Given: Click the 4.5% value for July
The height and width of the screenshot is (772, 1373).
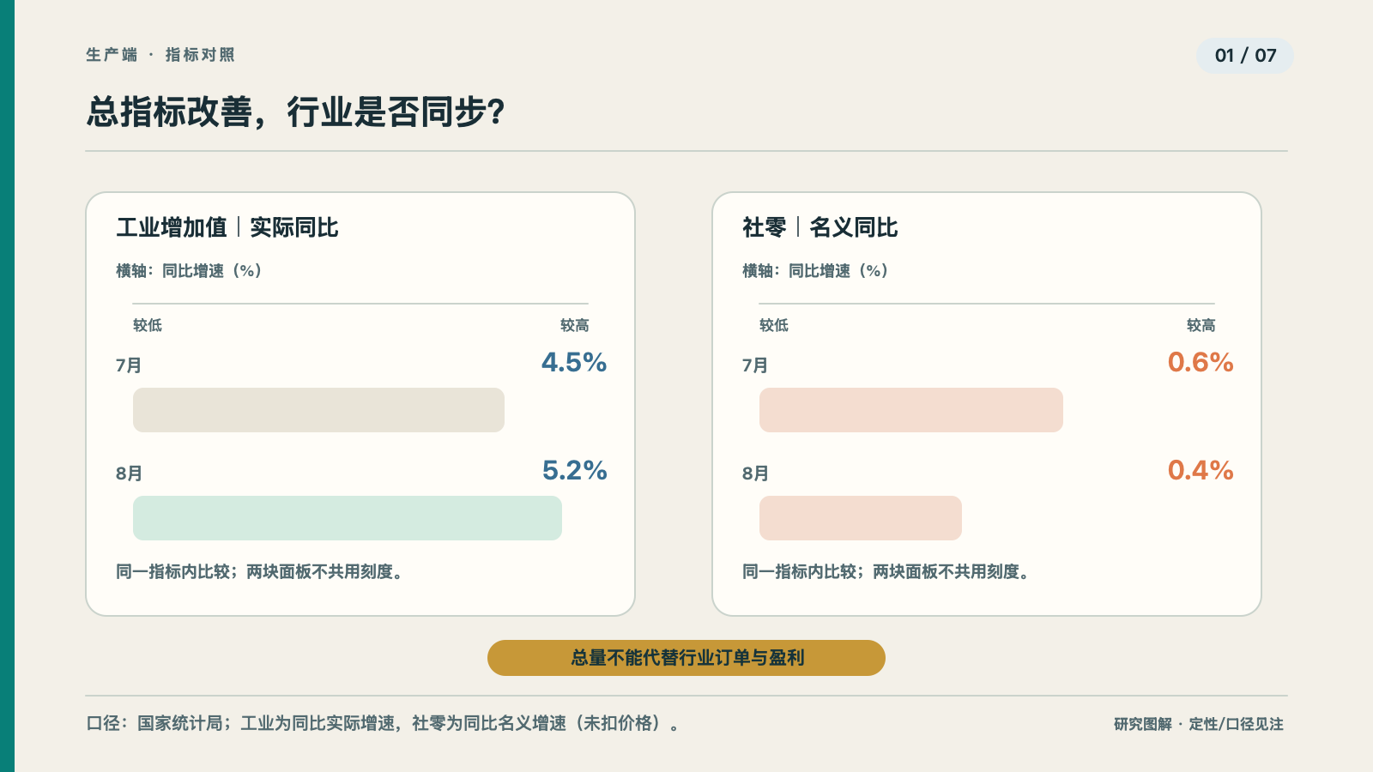Looking at the screenshot, I should coord(574,362).
